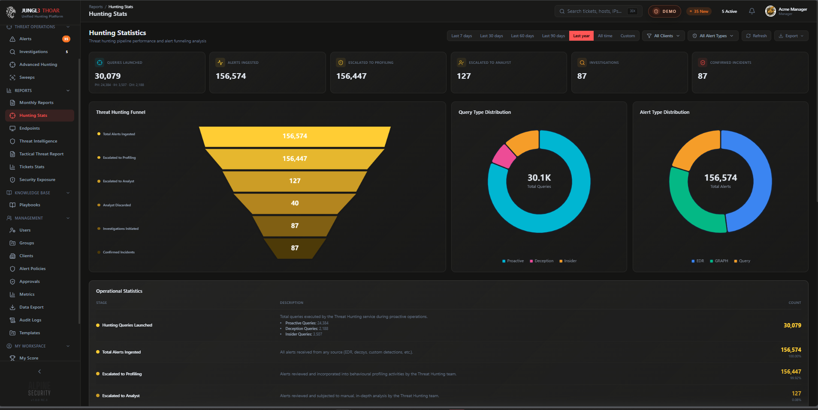Click the Threat Intelligence shield icon
The width and height of the screenshot is (818, 410).
(x=12, y=141)
